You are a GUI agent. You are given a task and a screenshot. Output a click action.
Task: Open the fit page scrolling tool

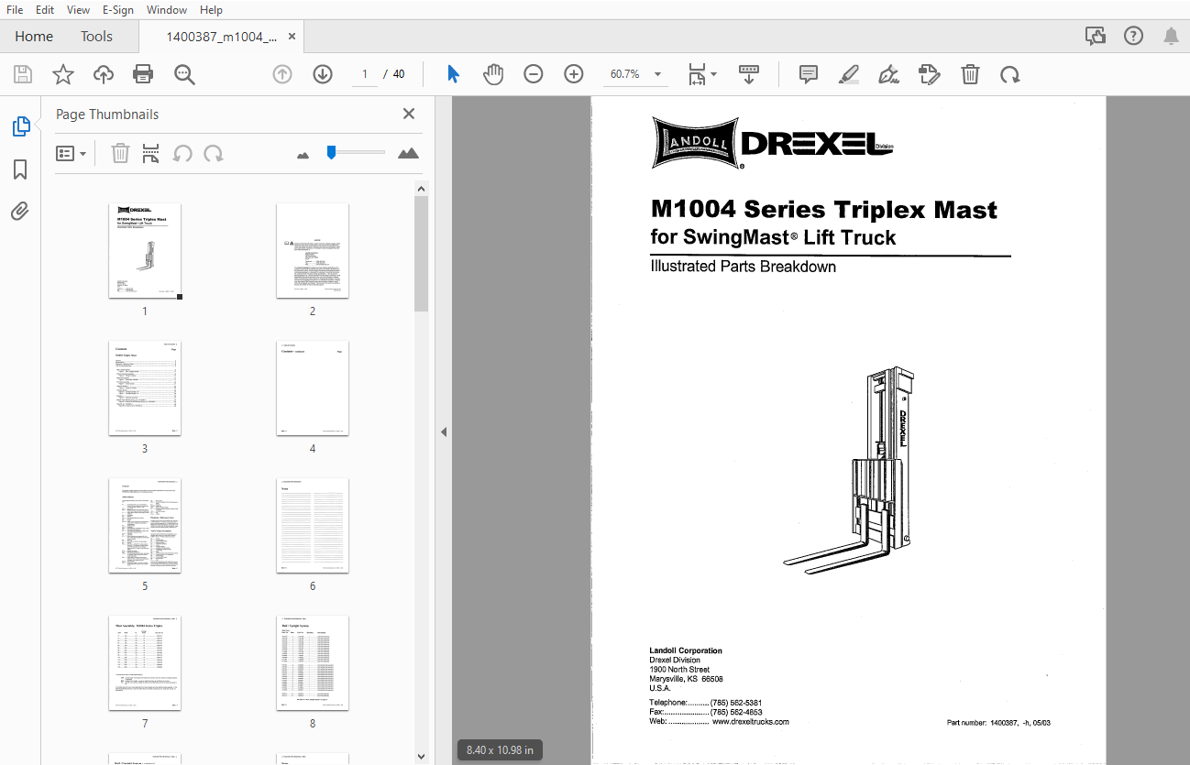coord(697,74)
